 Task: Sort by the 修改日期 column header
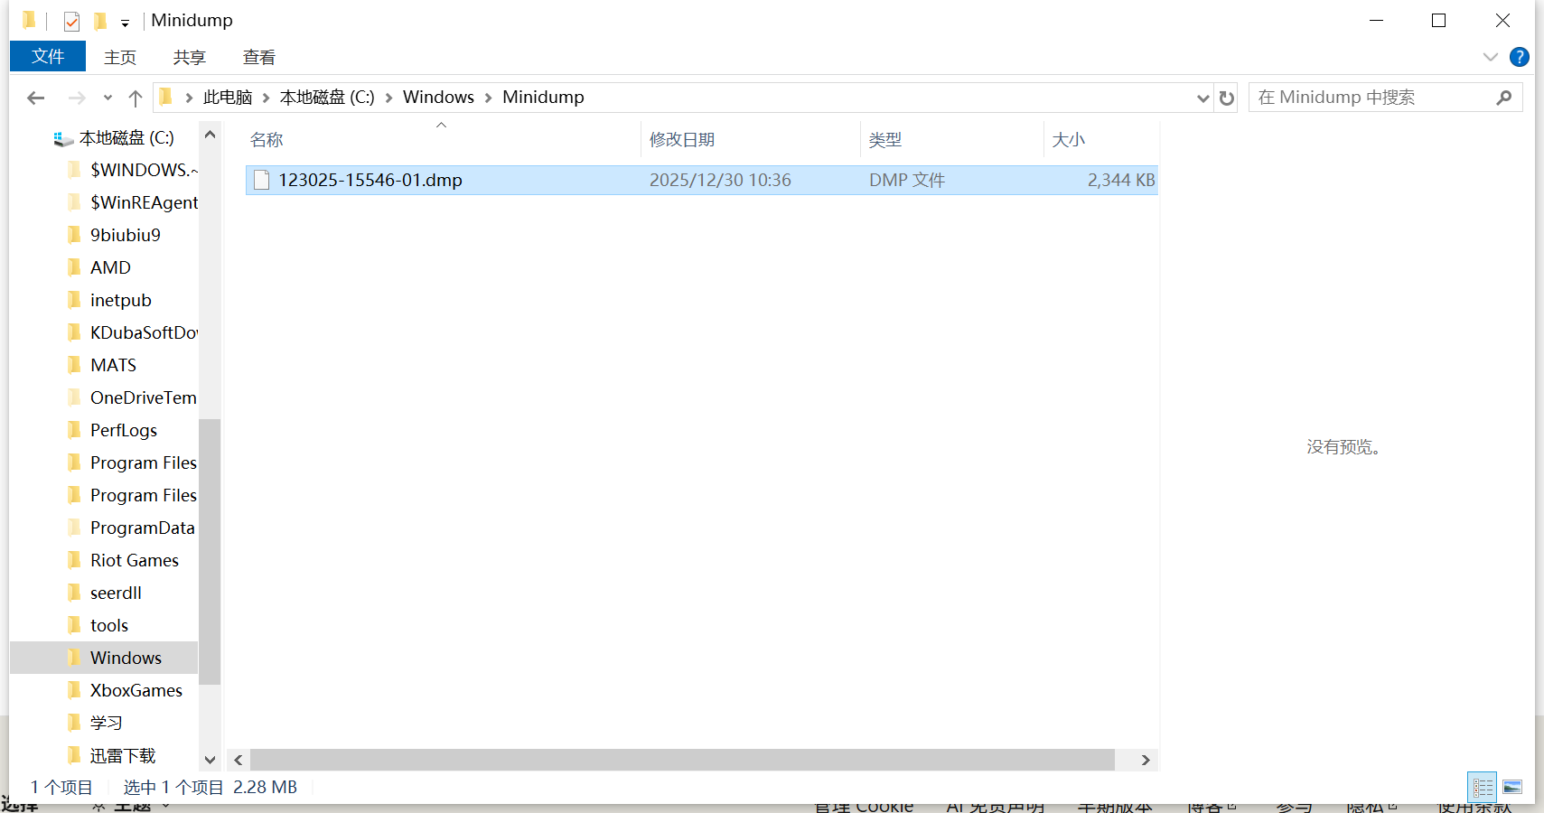click(x=751, y=140)
